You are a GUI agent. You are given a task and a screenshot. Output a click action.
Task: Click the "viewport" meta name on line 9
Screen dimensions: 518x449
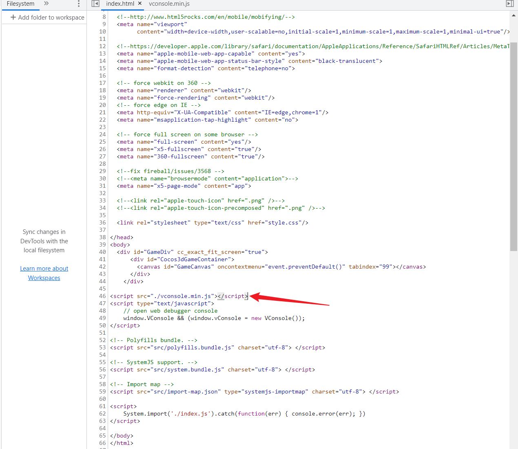click(x=170, y=24)
